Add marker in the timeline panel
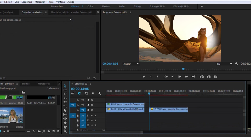251x137 pixels. [x=93, y=93]
